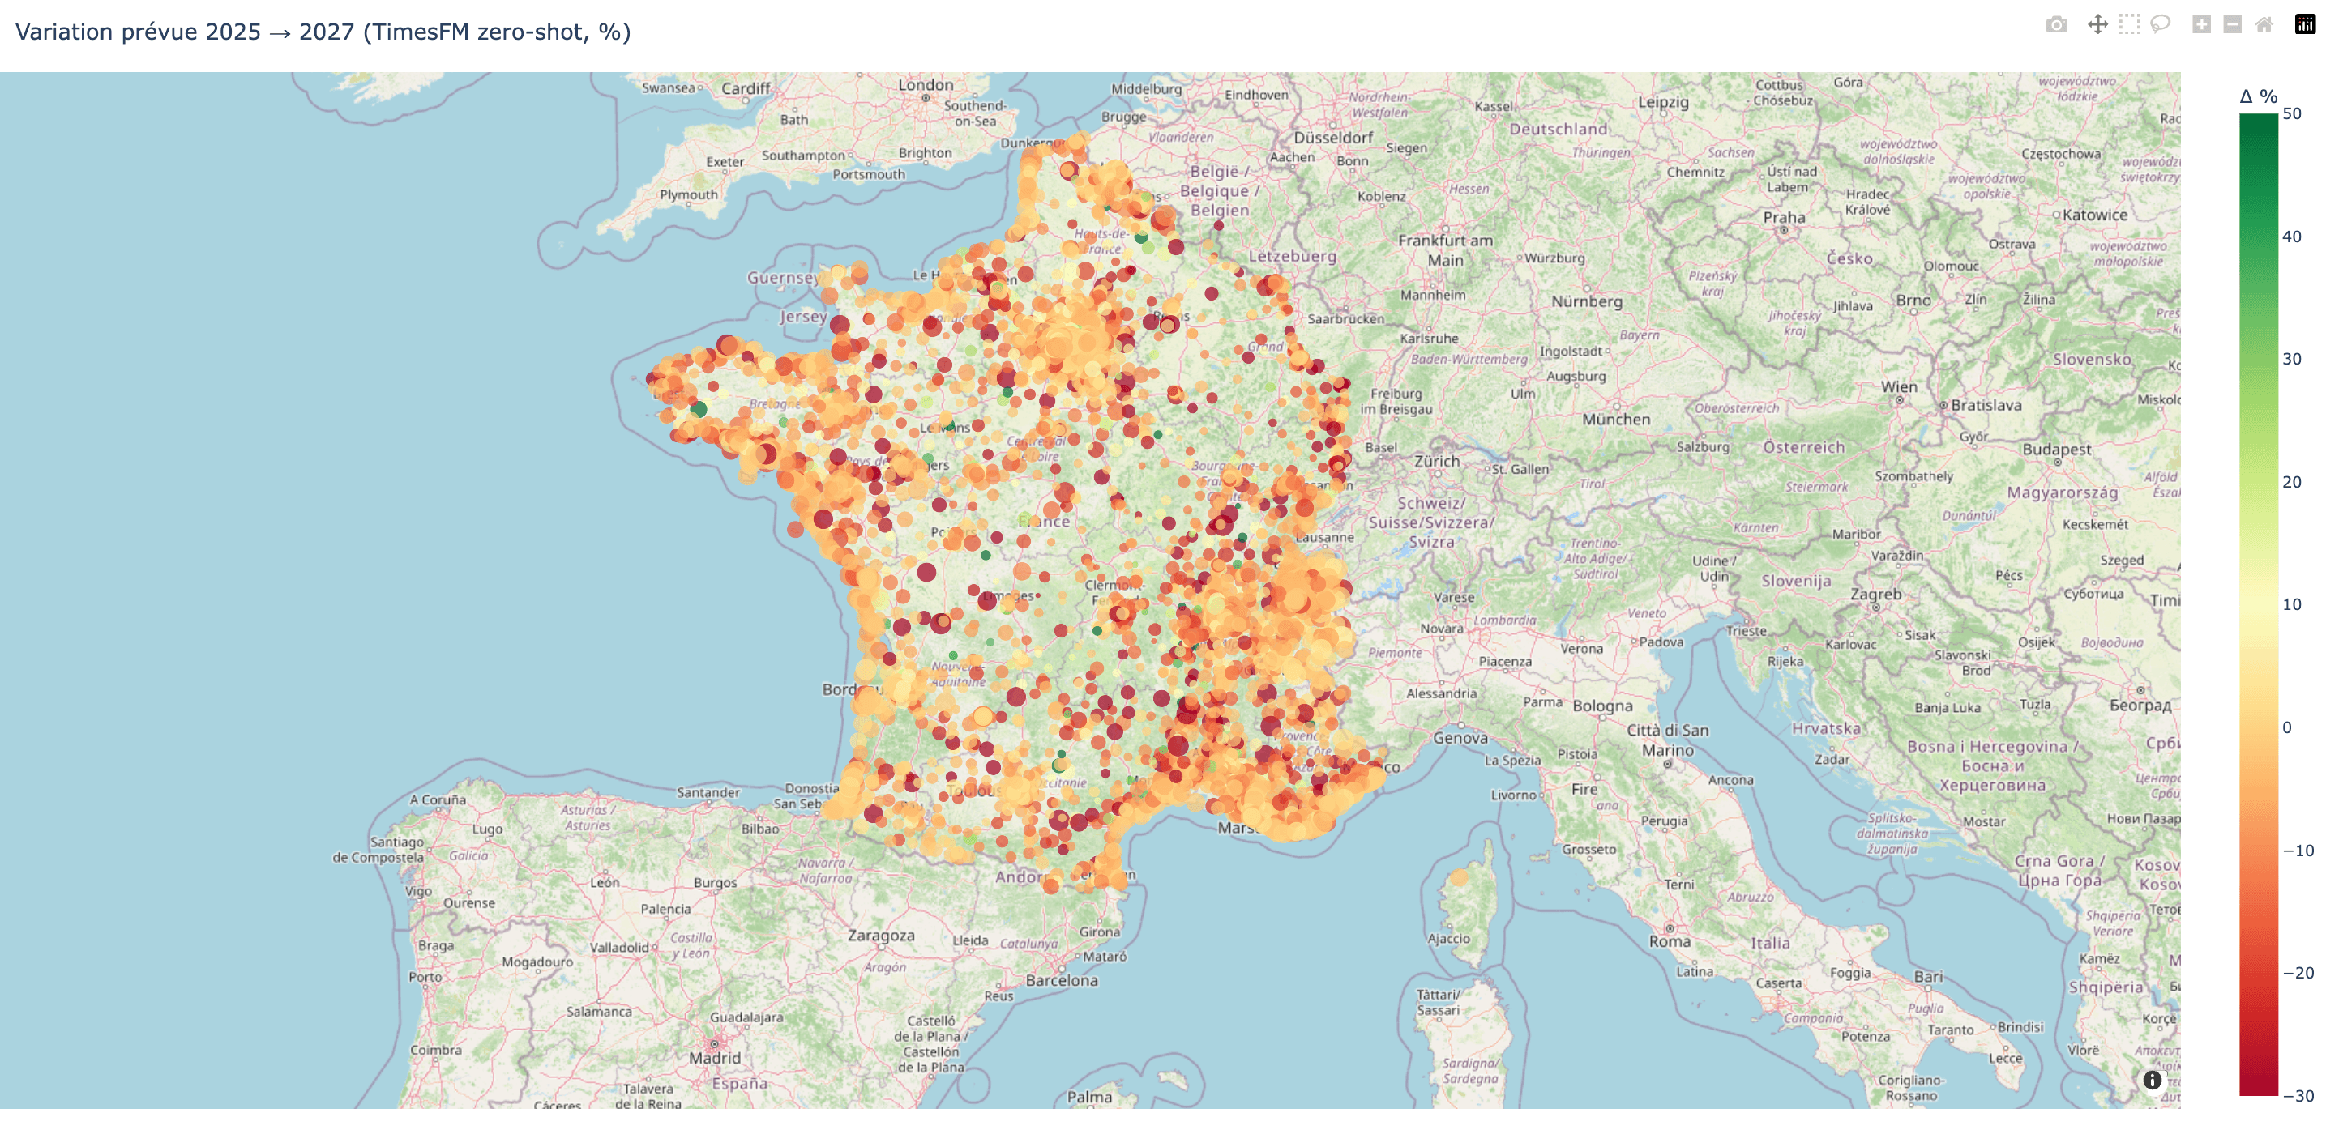This screenshot has height=1147, width=2326.
Task: Click colorbar tick label −10
Action: click(x=2298, y=850)
